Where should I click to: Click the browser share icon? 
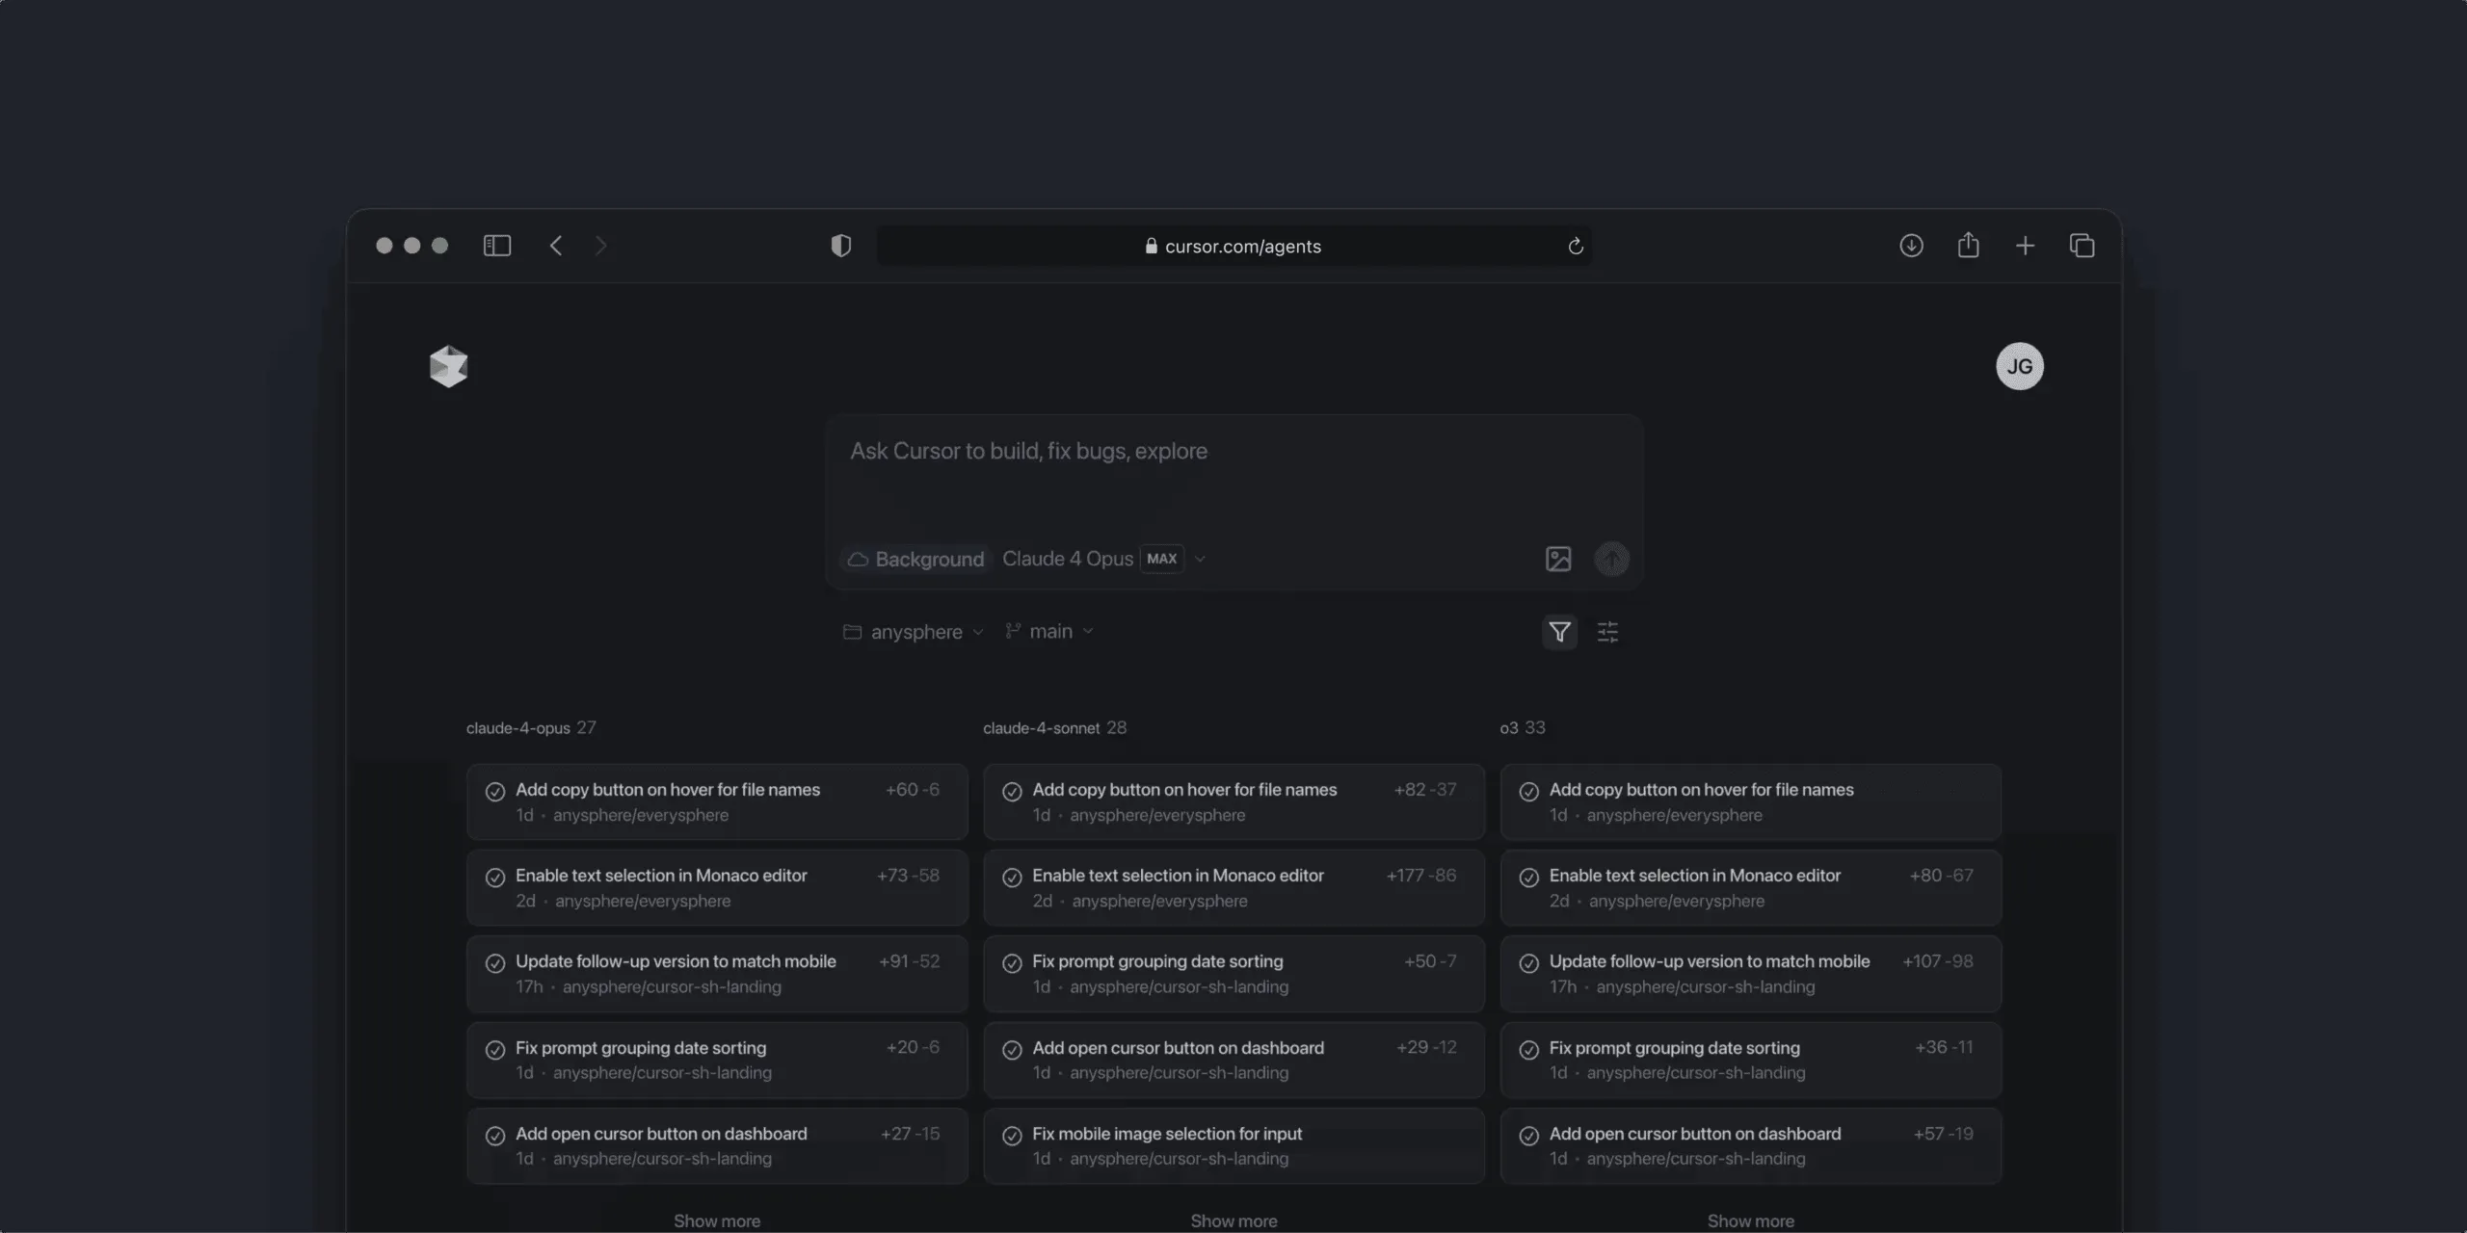tap(1968, 246)
